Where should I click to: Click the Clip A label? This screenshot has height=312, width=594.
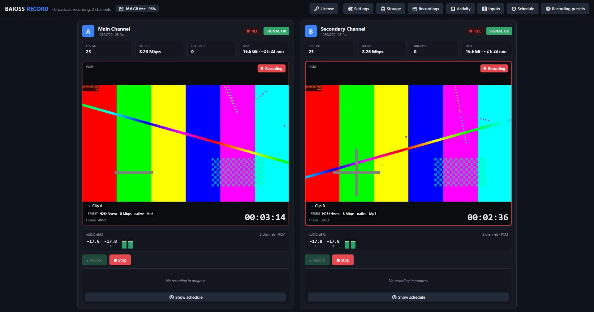[95, 206]
